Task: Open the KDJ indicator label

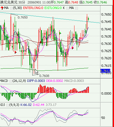Action: click(2, 105)
